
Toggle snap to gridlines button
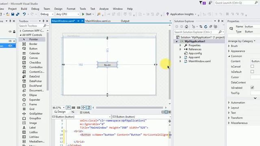78,107
